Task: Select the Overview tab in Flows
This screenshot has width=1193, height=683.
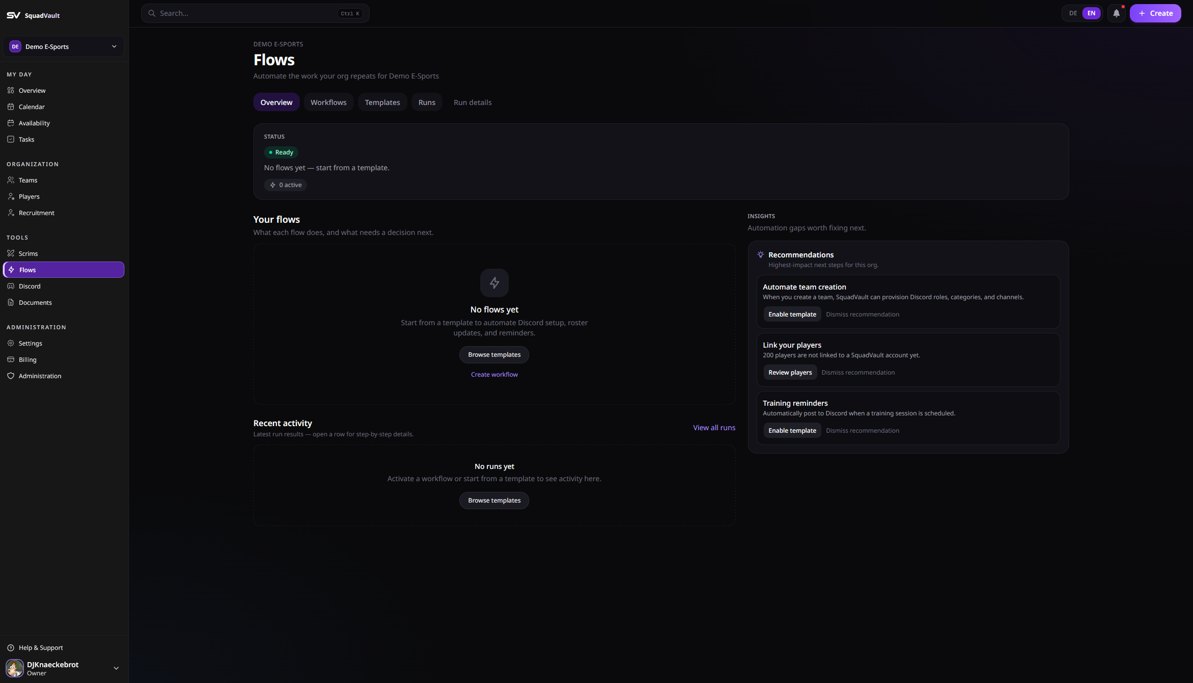Action: point(276,102)
